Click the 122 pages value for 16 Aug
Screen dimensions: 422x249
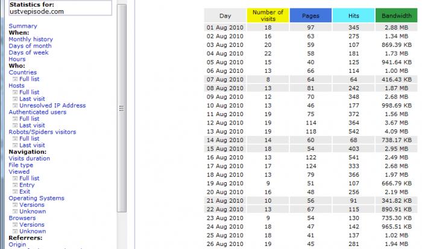point(310,158)
